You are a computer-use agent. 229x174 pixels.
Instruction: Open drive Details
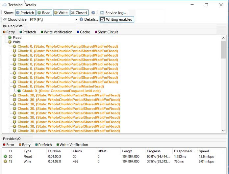click(89, 19)
